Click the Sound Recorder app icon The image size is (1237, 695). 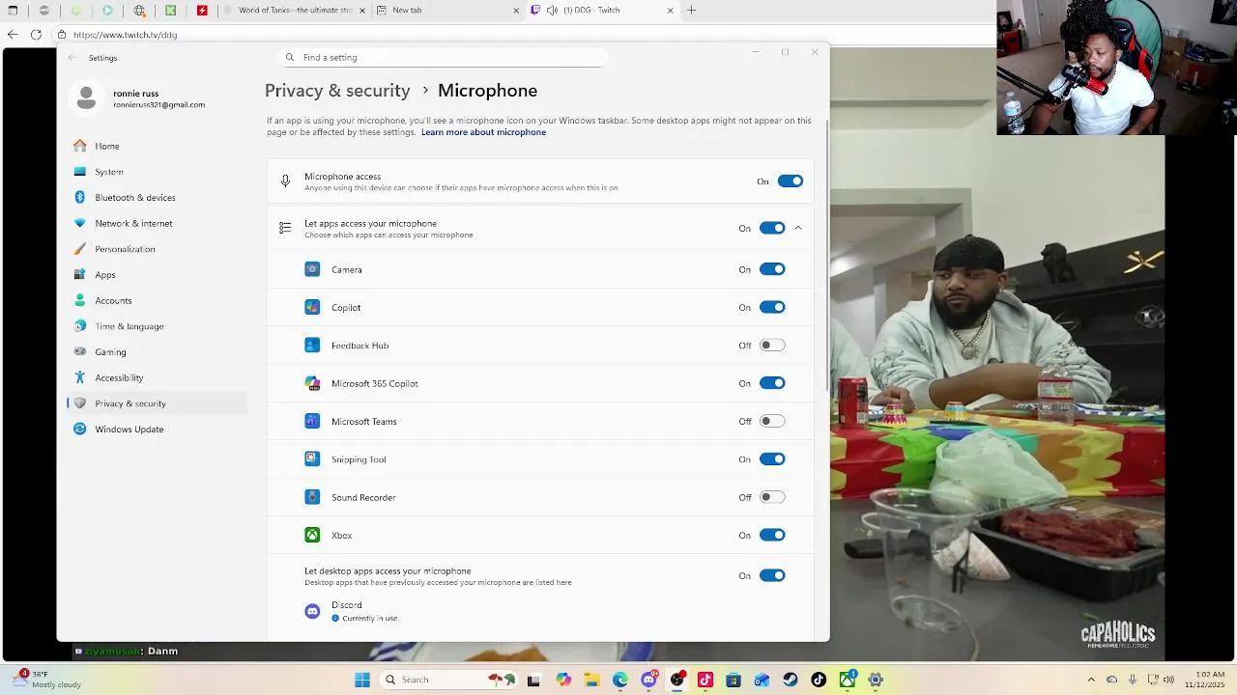coord(312,497)
